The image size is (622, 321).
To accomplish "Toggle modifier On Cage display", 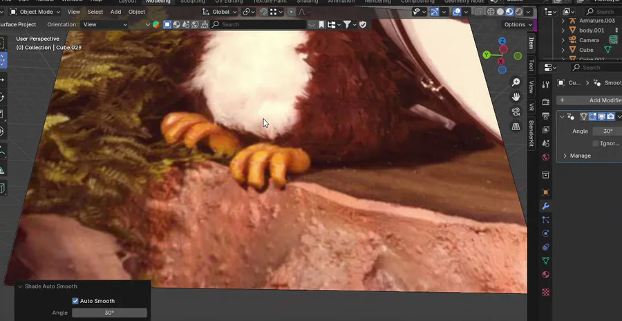I will click(584, 116).
